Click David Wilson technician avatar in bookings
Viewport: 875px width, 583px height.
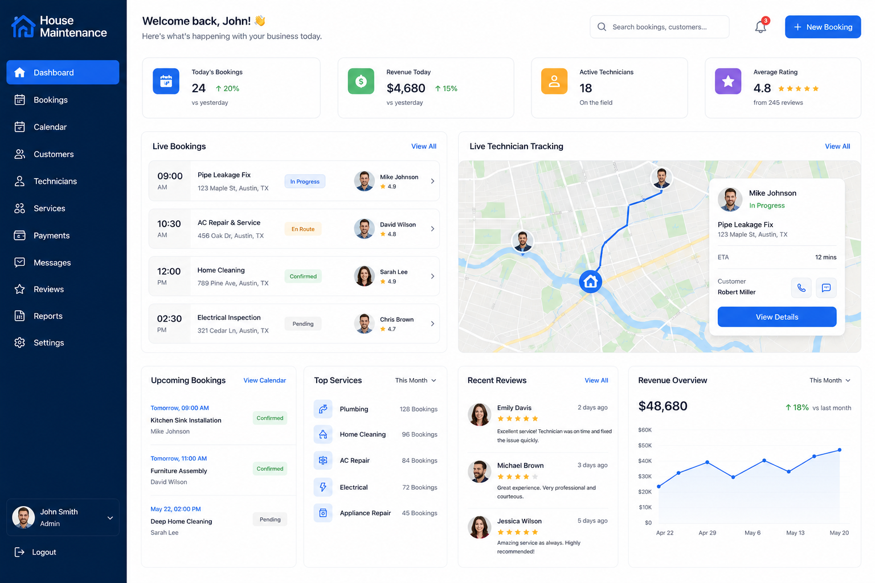point(364,229)
